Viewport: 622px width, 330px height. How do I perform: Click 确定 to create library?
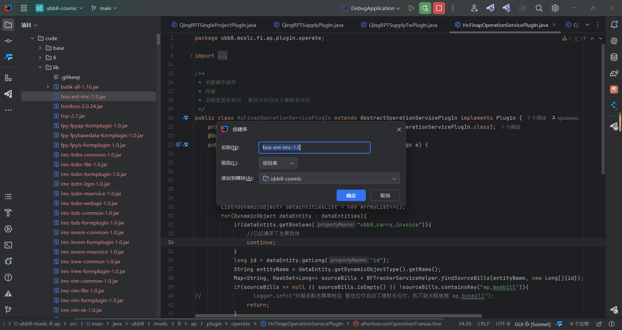coord(351,195)
